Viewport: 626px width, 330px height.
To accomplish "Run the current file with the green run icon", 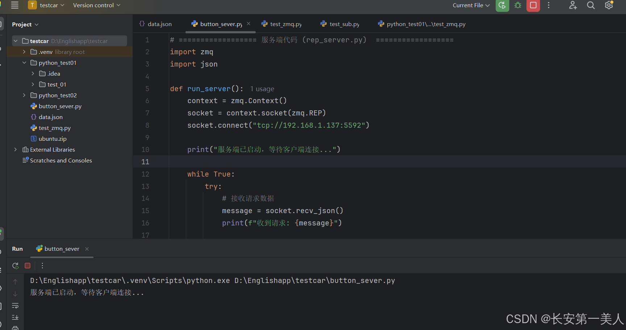I will pos(502,5).
